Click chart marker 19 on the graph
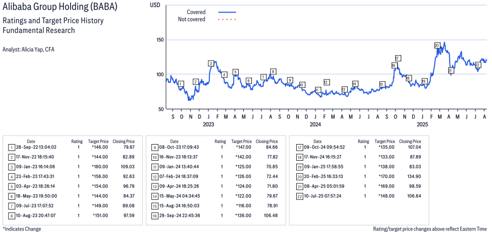Screen dimensions: 492x232 point(424,81)
